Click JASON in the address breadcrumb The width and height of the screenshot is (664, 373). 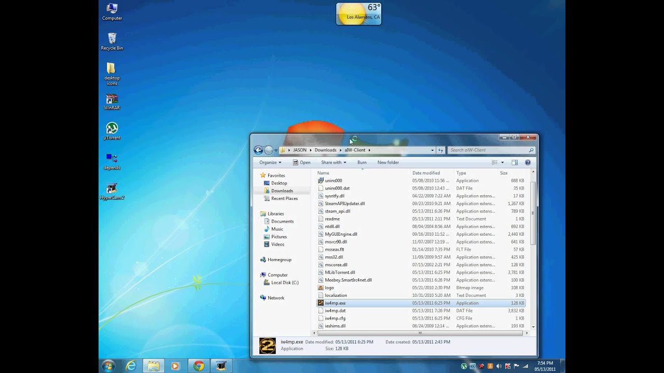(x=300, y=150)
